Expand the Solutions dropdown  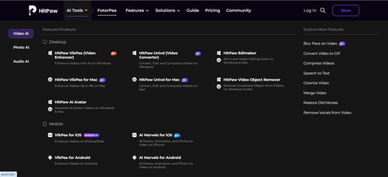[167, 10]
